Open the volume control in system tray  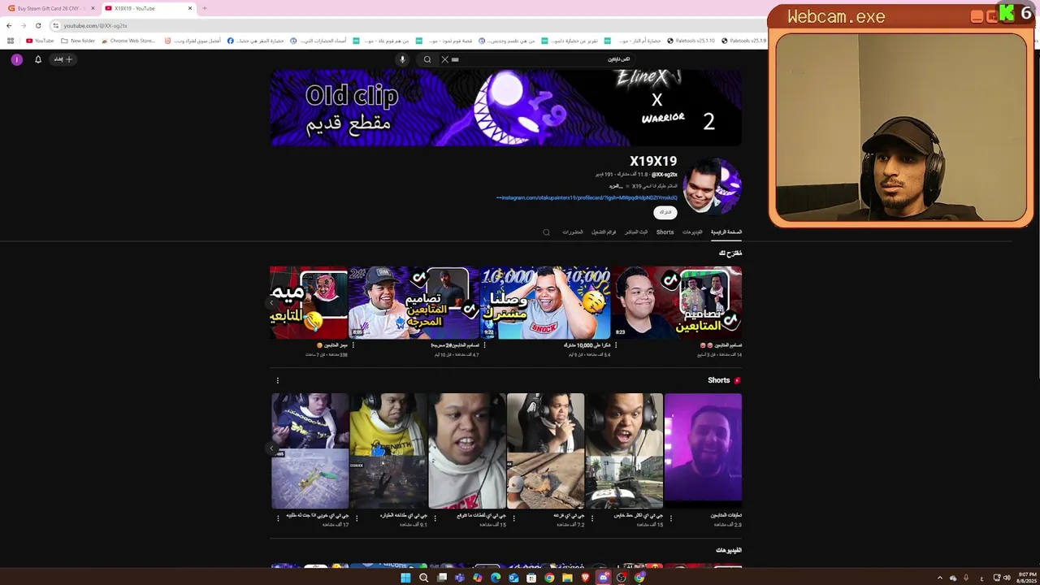pos(1007,578)
